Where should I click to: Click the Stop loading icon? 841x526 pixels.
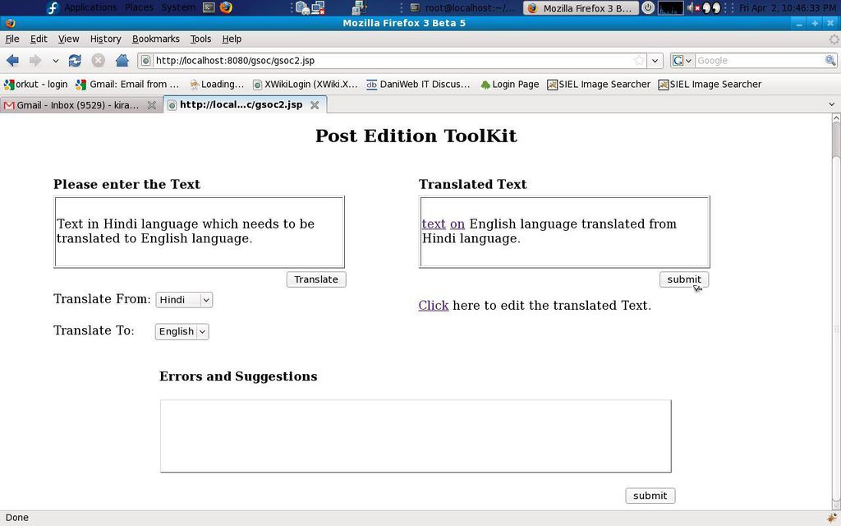(98, 60)
